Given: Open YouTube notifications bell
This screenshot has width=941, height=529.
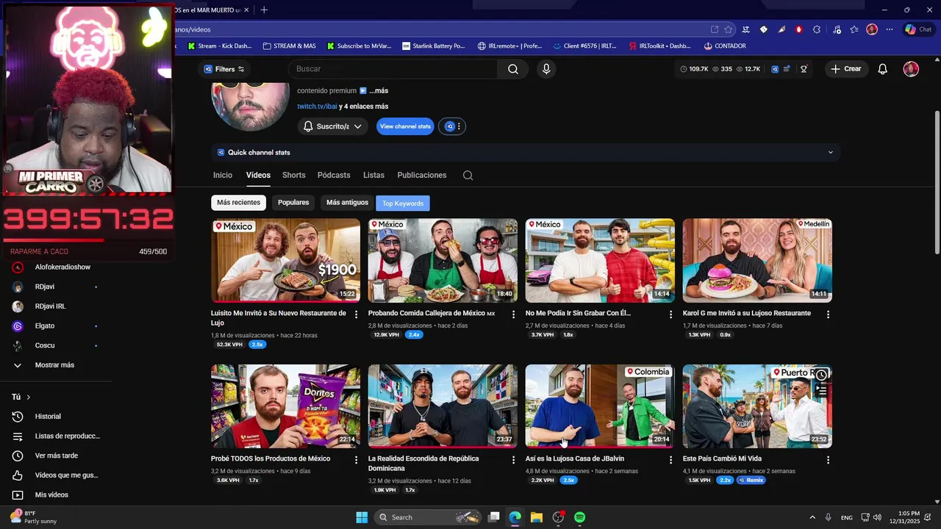Looking at the screenshot, I should pyautogui.click(x=883, y=69).
